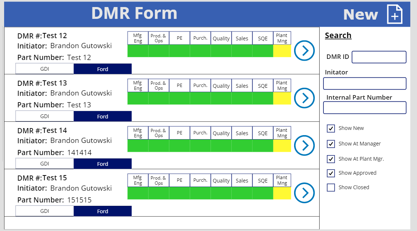
Task: Click the green Quality status cell on Test 13
Action: pos(221,98)
